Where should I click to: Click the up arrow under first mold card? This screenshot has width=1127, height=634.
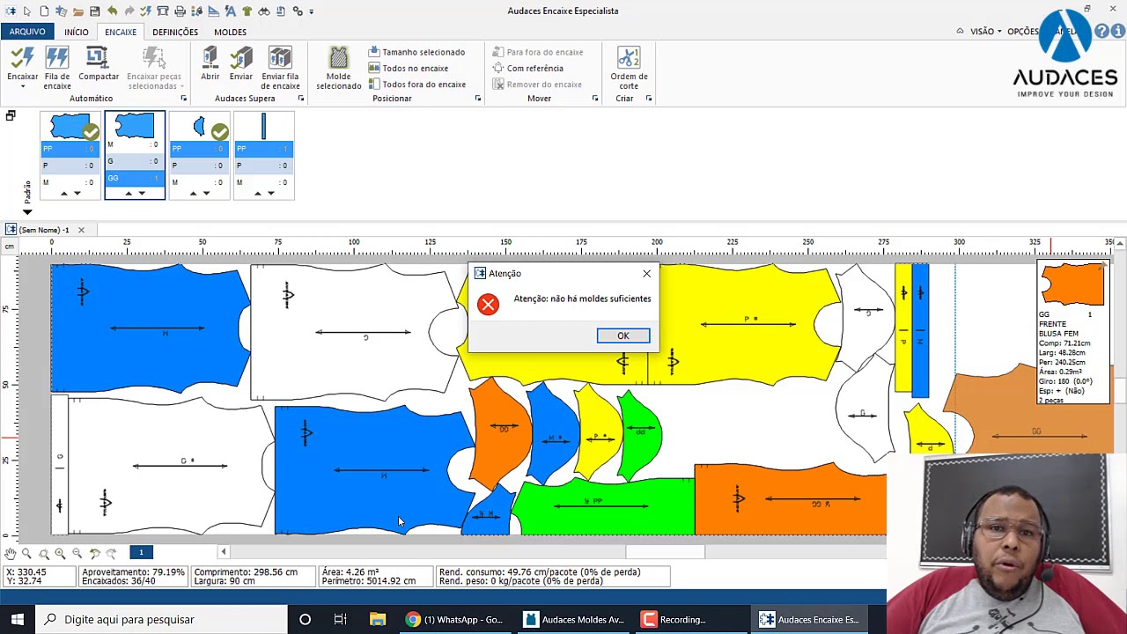63,194
